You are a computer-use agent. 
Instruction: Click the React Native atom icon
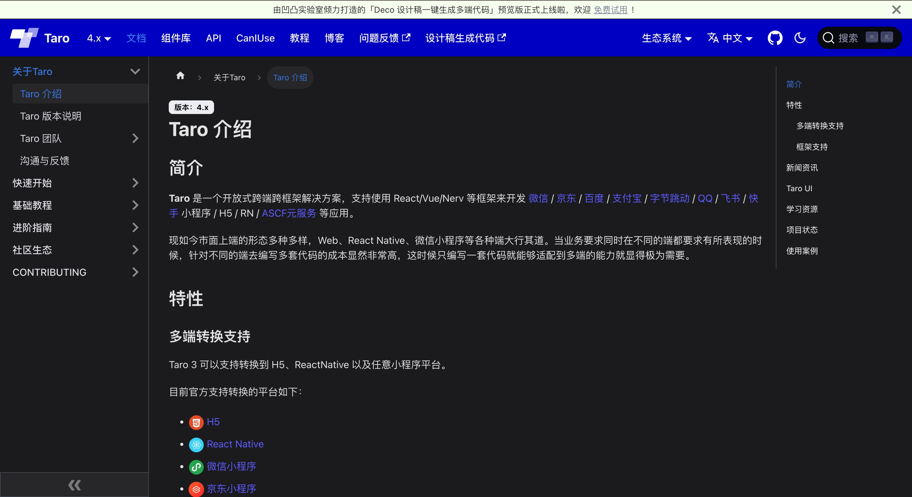196,445
